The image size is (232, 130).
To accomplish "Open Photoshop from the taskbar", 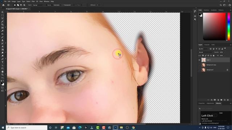I will 115,127.
